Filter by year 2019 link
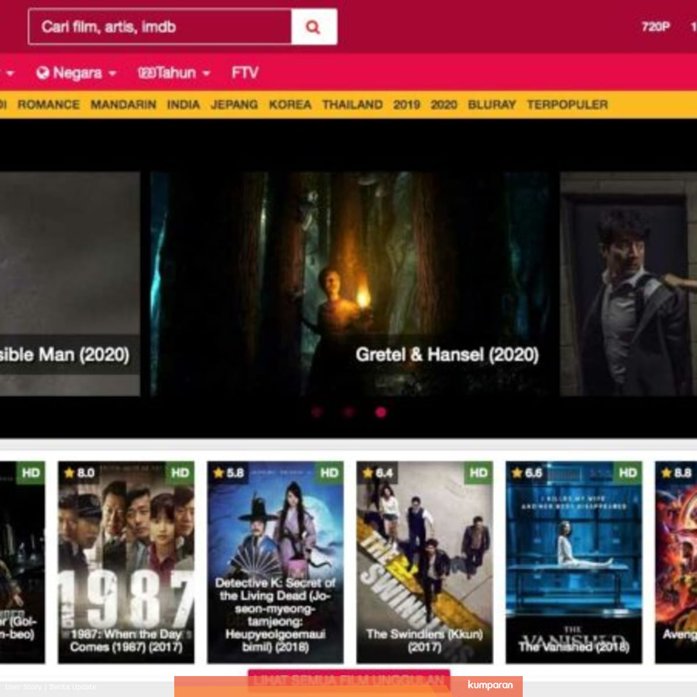697x697 pixels. [407, 105]
